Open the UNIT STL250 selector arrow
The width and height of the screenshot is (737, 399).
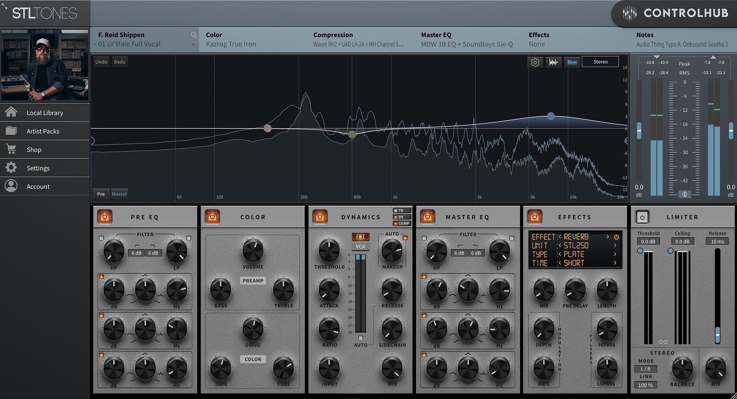[615, 246]
